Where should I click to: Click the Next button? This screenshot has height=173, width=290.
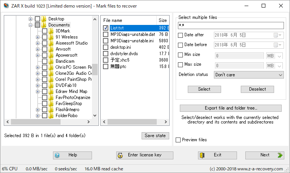[x=265, y=155]
